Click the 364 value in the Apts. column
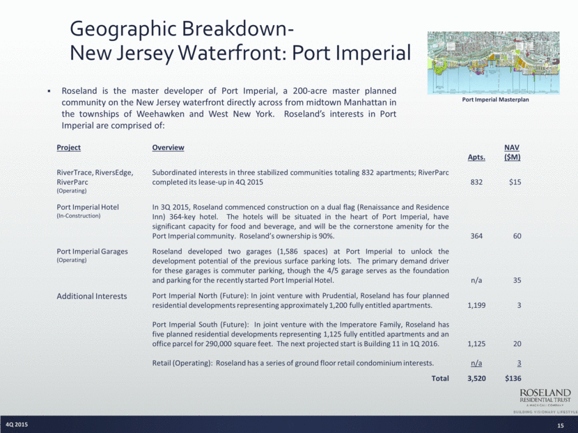The height and width of the screenshot is (433, 578). (476, 236)
